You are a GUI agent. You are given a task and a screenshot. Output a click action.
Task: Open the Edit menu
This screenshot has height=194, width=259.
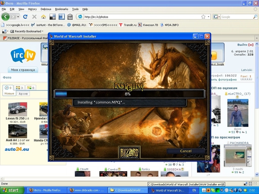pyautogui.click(x=12, y=9)
